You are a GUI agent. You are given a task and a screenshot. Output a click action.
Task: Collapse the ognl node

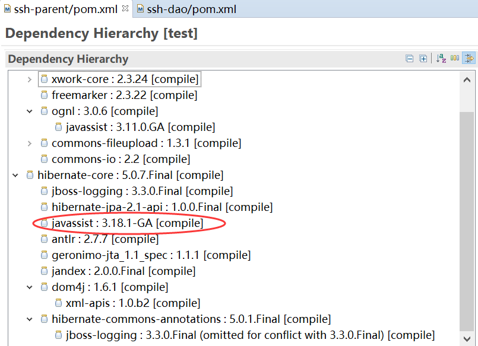[29, 111]
